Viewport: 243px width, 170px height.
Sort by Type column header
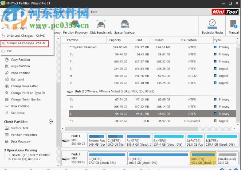[x=225, y=40]
